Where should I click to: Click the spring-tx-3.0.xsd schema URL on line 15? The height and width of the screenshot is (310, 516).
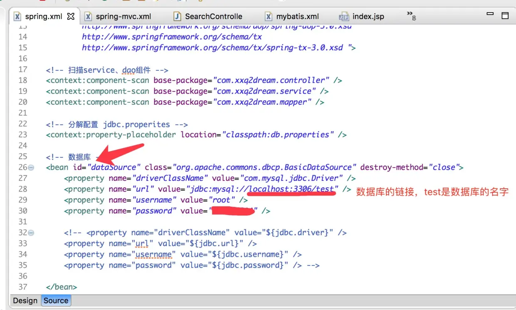[212, 47]
